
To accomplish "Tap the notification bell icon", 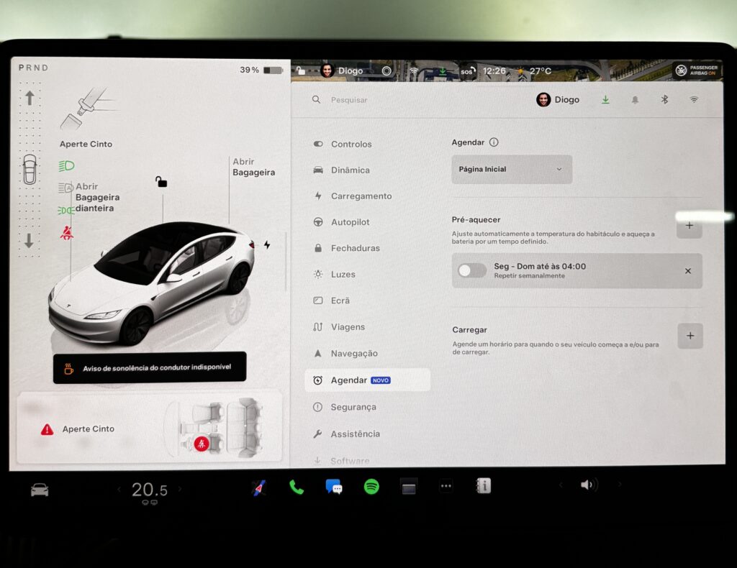I will 635,100.
